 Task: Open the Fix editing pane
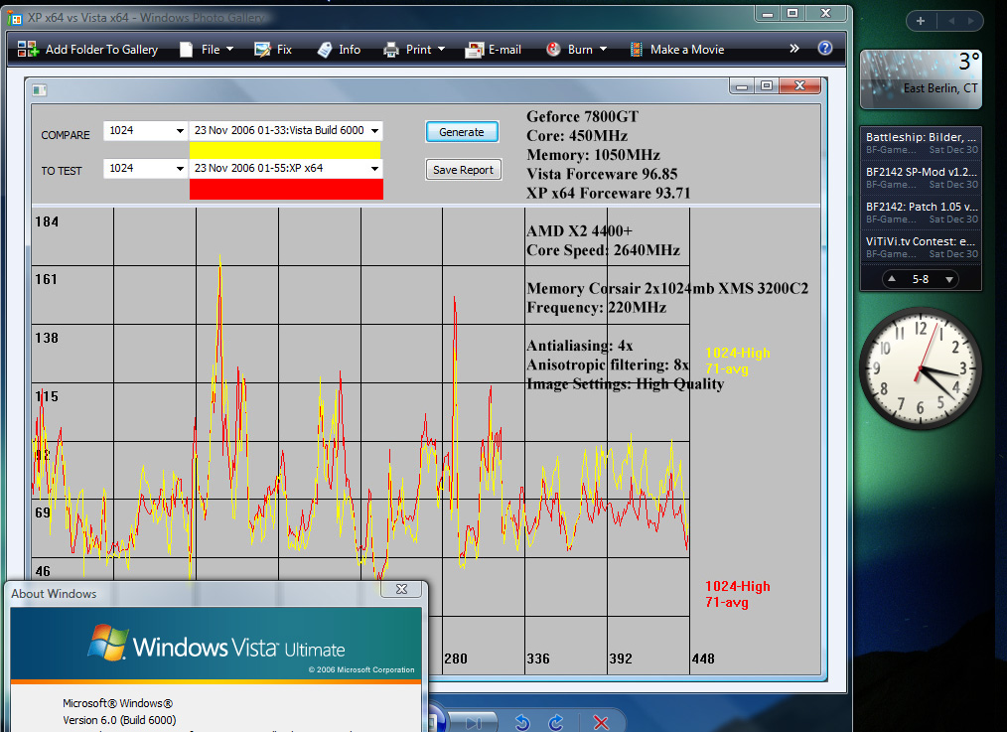[x=273, y=50]
